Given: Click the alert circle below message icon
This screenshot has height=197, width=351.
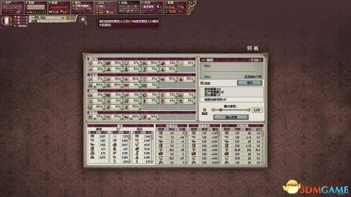Looking at the screenshot, I should tap(86, 23).
